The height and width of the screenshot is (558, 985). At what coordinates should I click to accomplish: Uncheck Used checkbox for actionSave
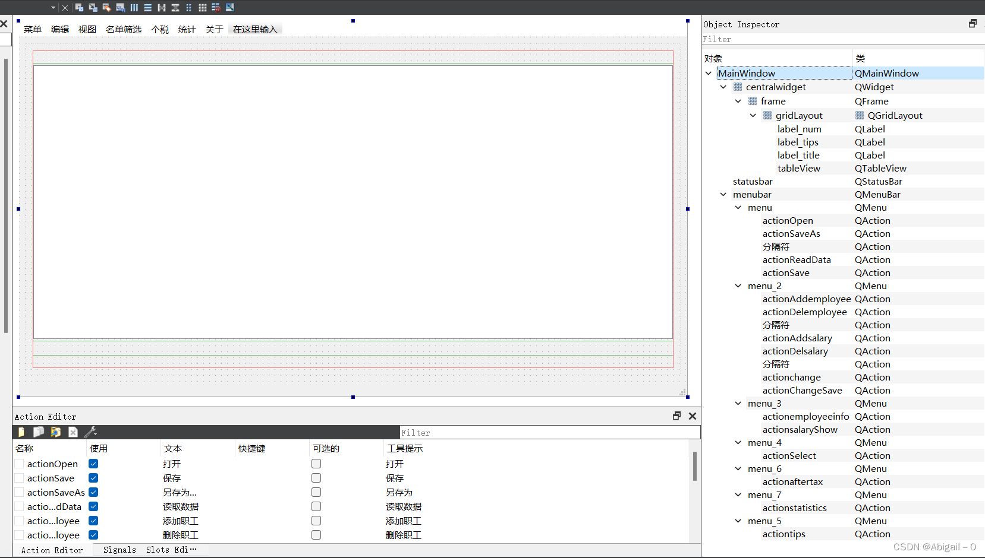(93, 478)
